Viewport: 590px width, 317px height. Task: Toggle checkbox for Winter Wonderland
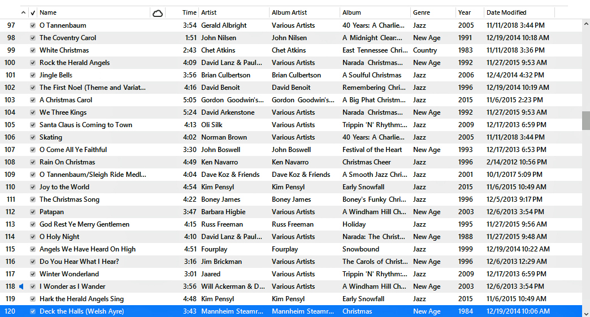(x=33, y=274)
